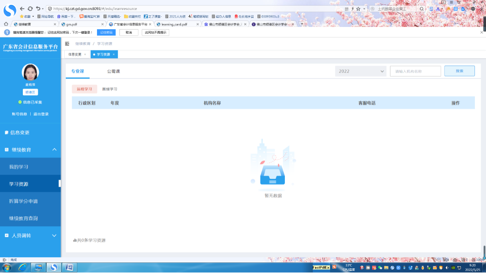Open the favorites 收藏 dropdown arrow

[x=33, y=16]
